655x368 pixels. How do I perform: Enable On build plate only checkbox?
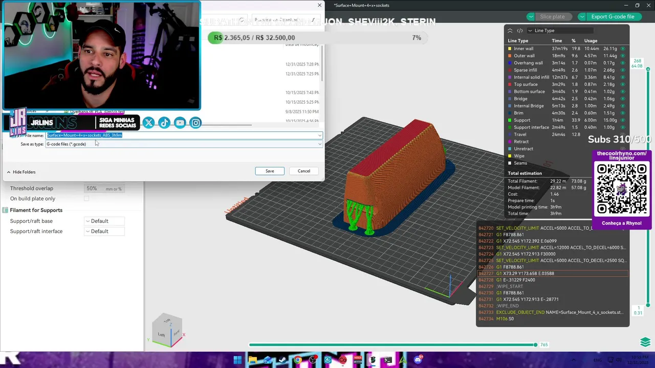(86, 198)
